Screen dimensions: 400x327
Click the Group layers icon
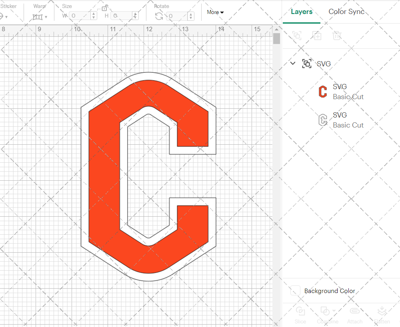coord(297,36)
